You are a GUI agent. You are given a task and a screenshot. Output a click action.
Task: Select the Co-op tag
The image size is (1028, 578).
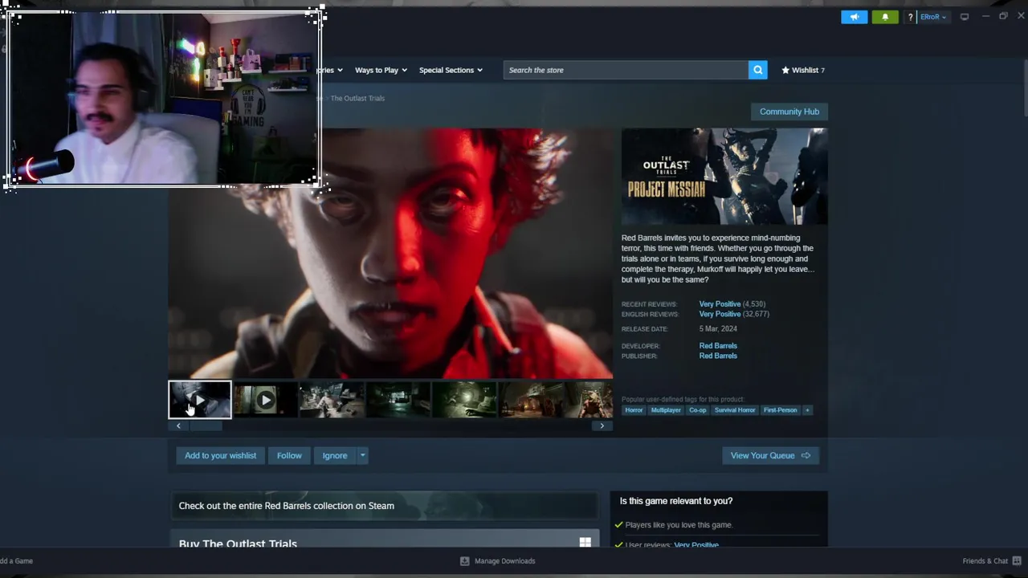click(697, 410)
